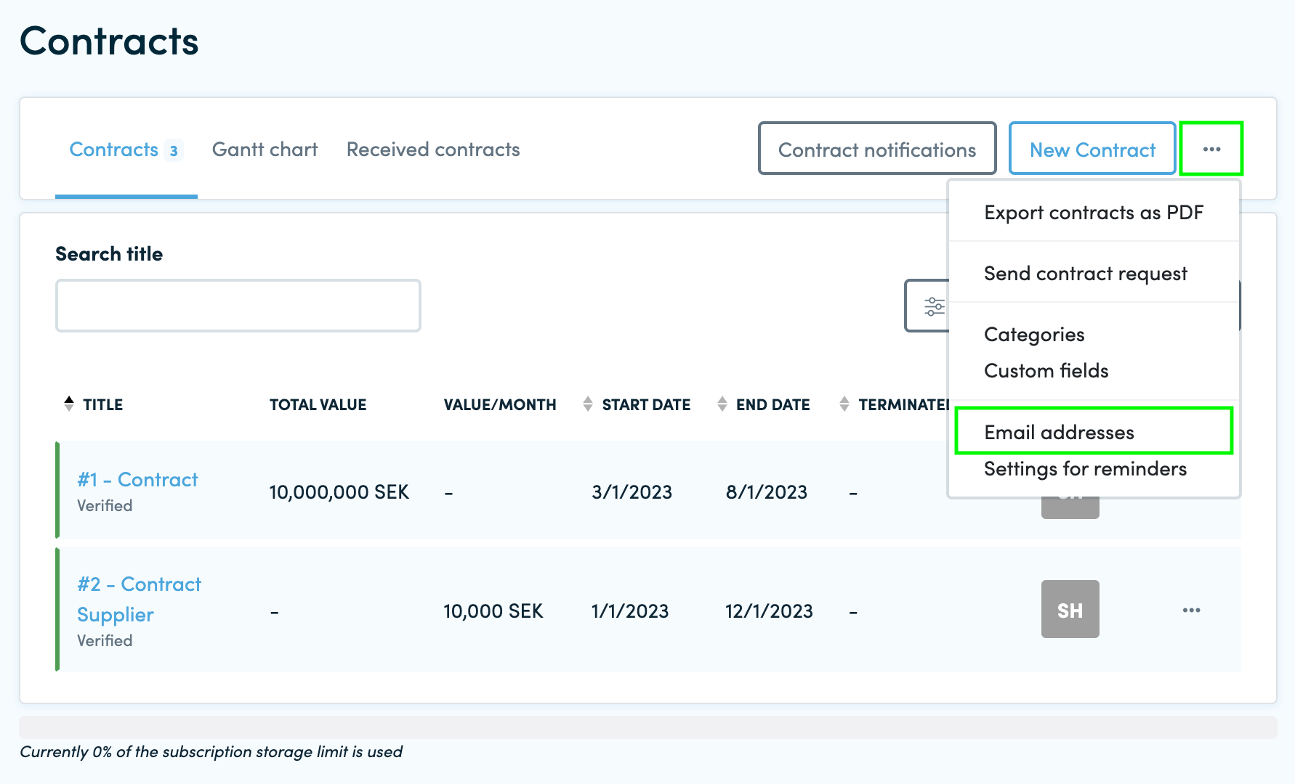This screenshot has width=1295, height=784.
Task: Sort by the End Date column arrow
Action: click(722, 404)
